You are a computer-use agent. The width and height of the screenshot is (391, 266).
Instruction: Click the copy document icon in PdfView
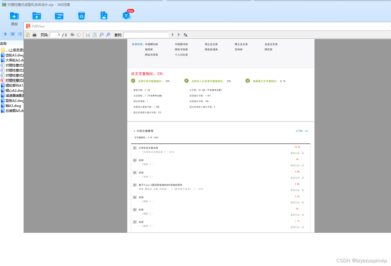[x=28, y=35]
